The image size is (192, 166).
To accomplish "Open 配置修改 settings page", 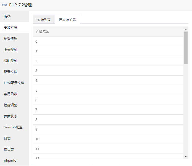I will [14, 39].
